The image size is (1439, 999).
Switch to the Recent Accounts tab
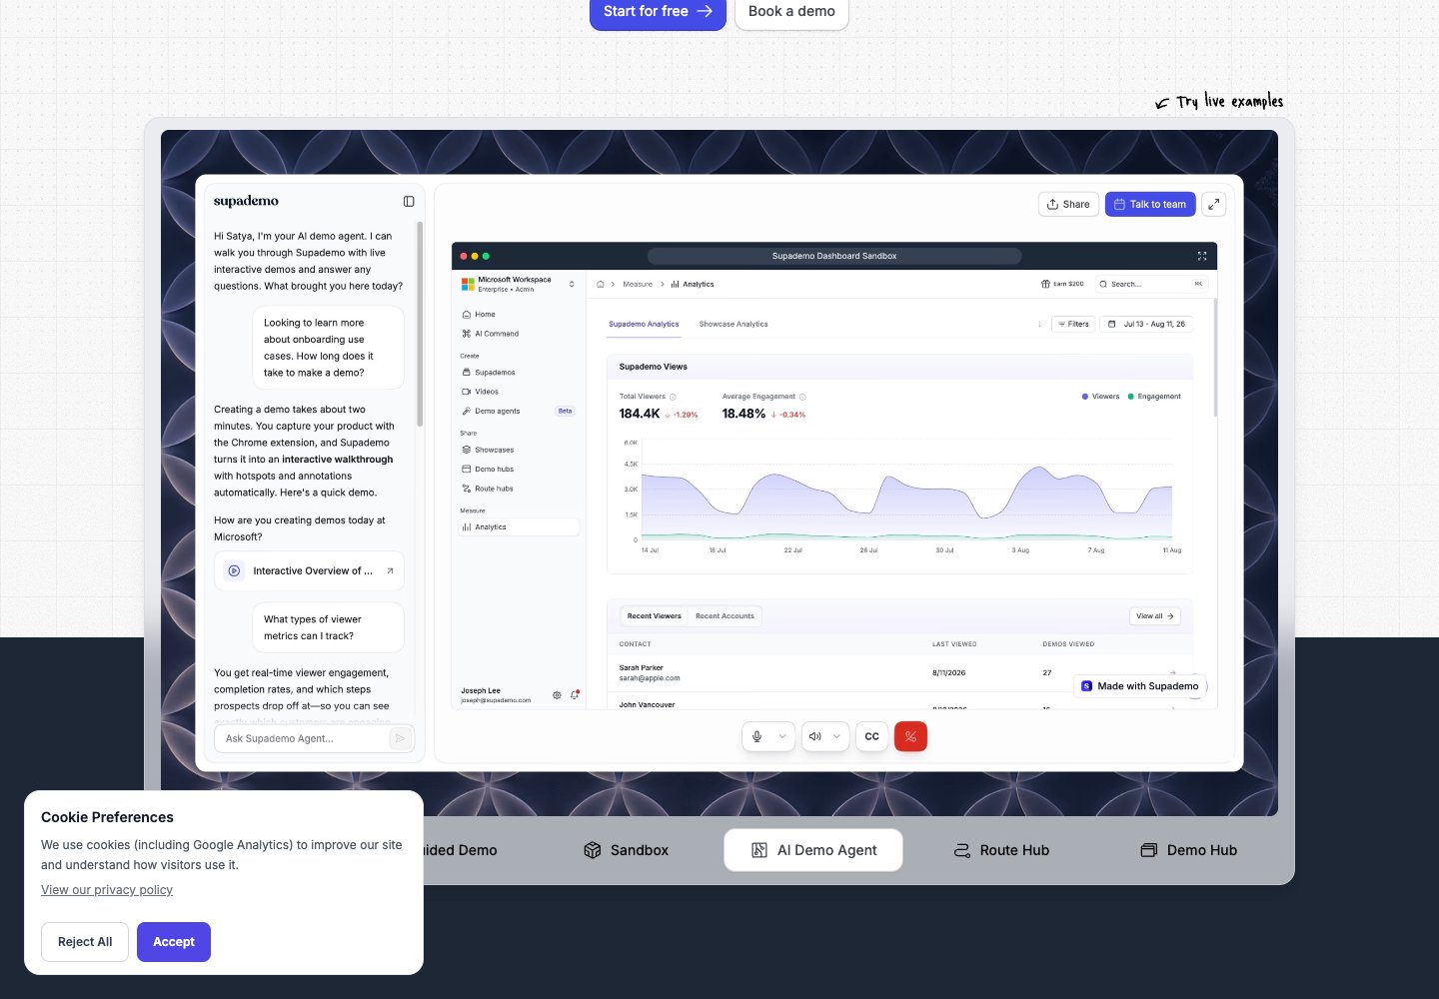[724, 616]
